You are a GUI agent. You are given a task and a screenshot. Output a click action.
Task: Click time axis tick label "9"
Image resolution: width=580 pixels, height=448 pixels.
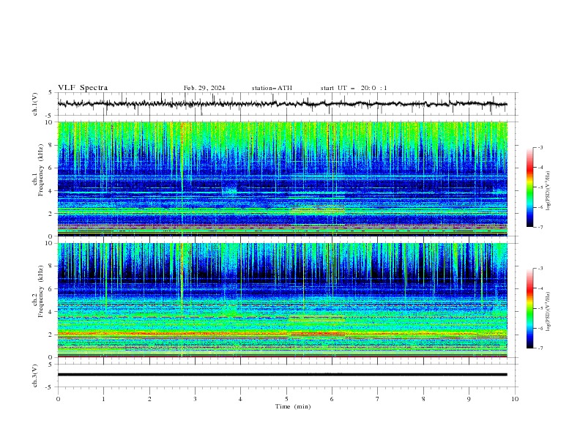point(469,399)
